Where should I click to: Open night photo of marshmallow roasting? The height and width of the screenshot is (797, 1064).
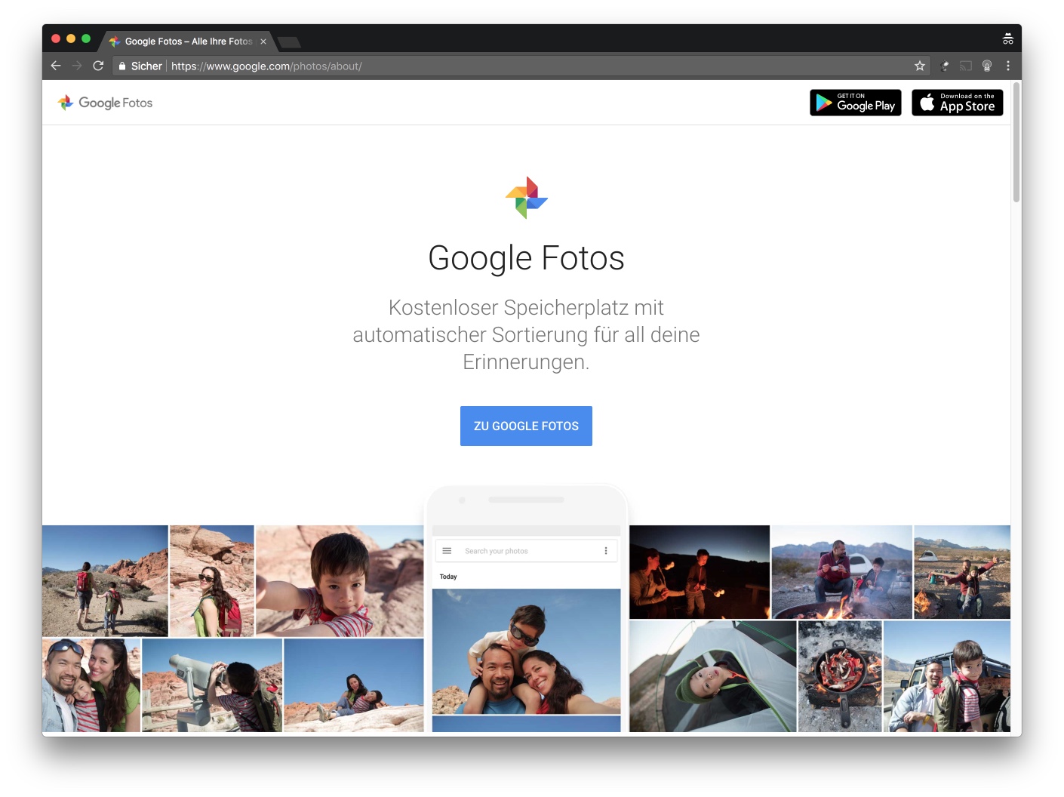[700, 572]
